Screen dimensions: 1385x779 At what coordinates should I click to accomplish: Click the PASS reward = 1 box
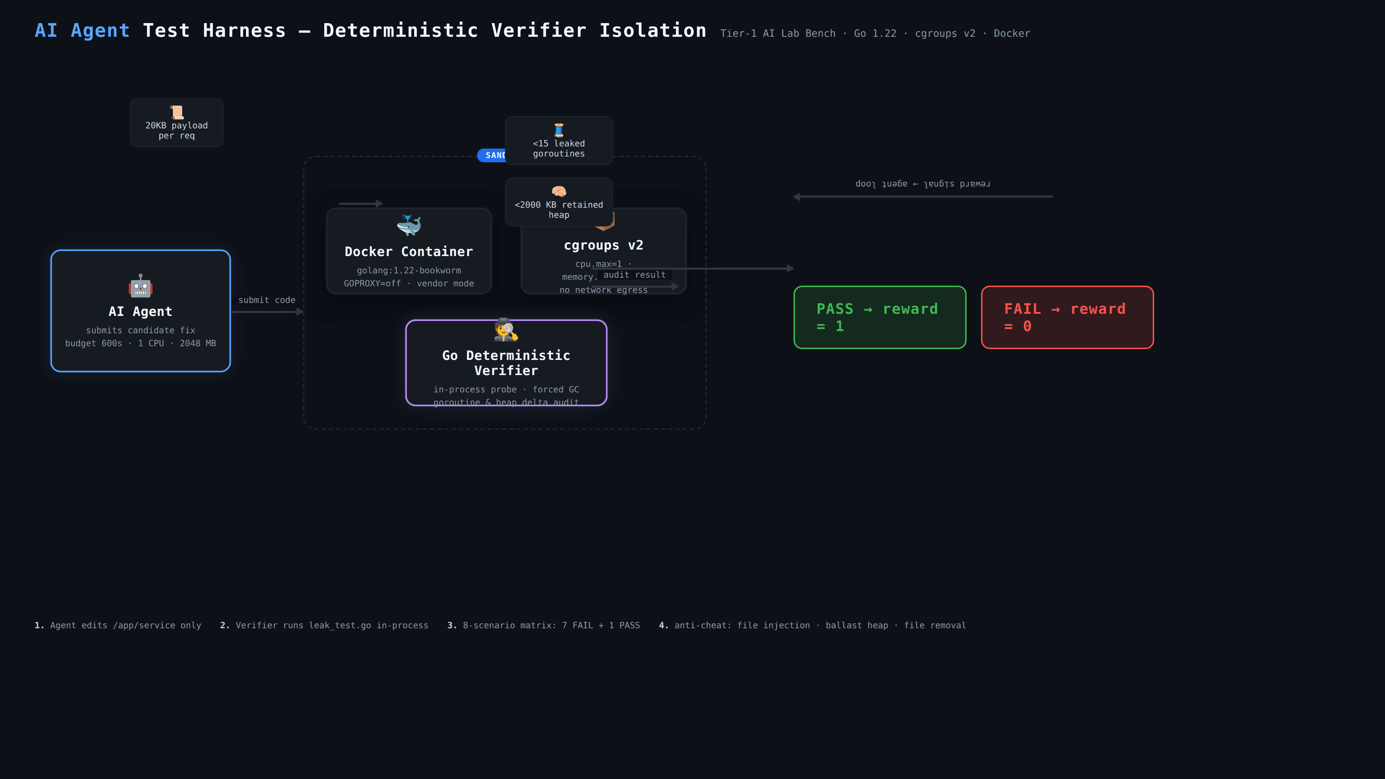[880, 317]
